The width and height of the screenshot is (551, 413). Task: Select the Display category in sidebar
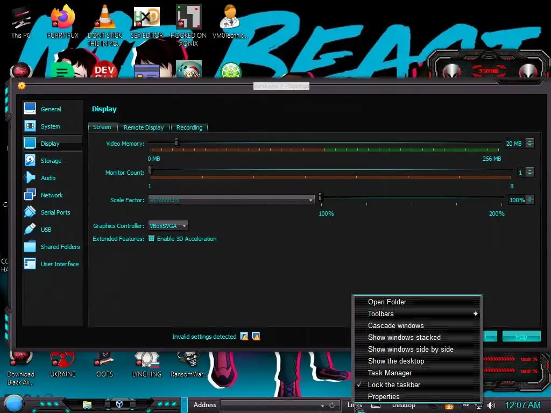coord(52,143)
